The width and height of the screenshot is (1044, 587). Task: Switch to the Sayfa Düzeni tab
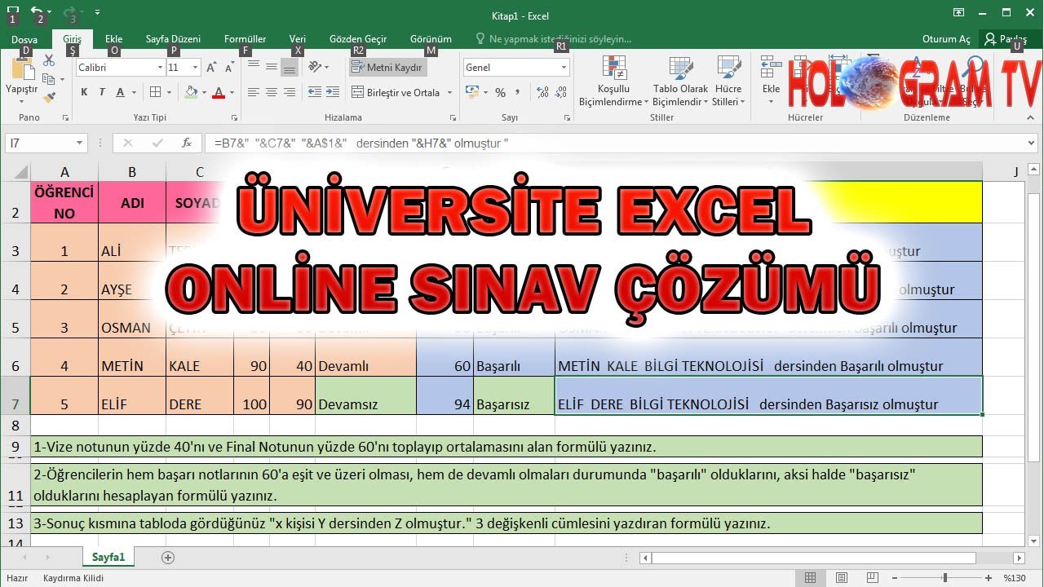pos(173,39)
